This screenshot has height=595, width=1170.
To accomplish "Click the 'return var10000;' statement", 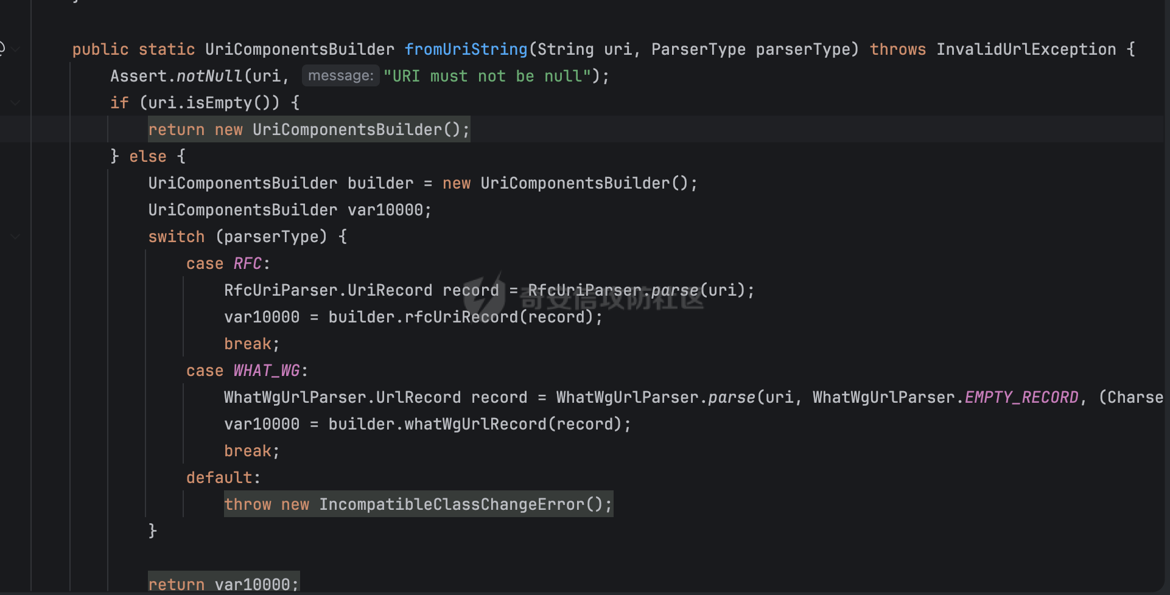I will 223,585.
